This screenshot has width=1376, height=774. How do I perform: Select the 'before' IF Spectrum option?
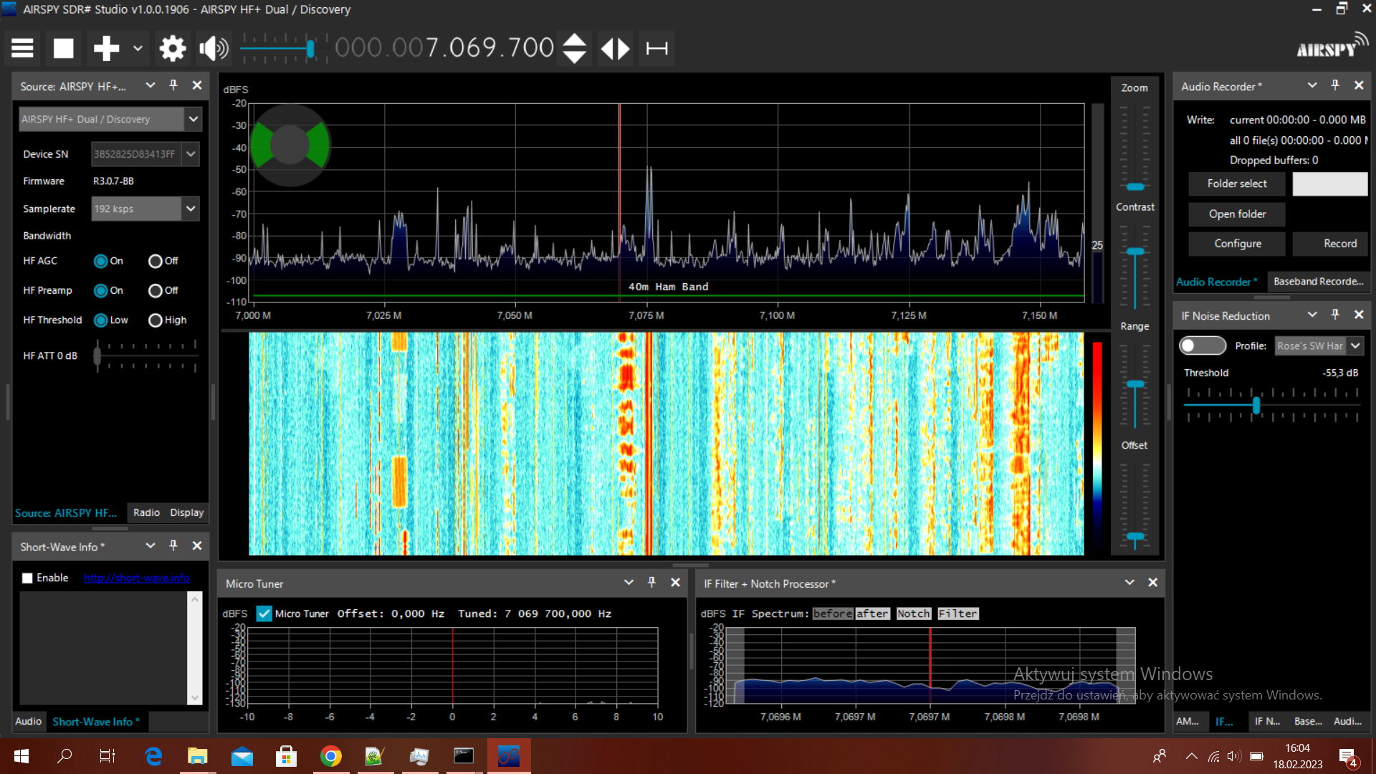click(x=832, y=613)
